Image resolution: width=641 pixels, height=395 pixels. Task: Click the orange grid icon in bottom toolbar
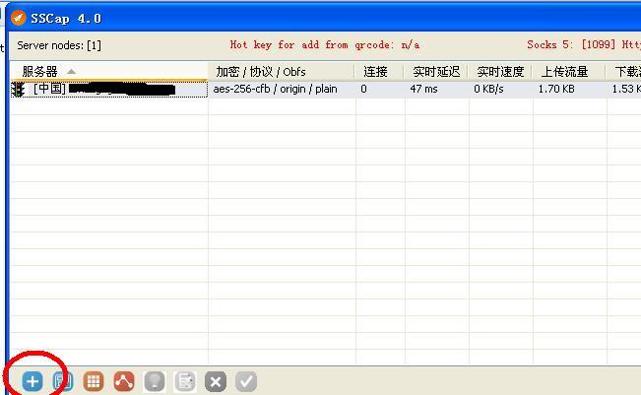pyautogui.click(x=94, y=381)
